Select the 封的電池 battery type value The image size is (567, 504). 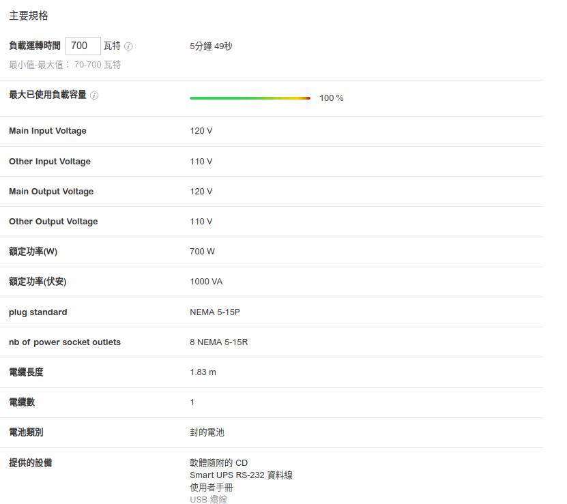(x=207, y=432)
